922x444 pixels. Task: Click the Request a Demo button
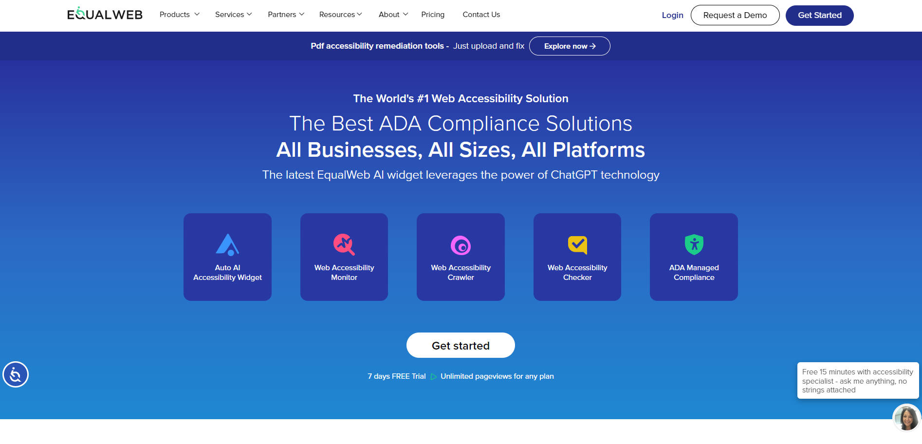point(735,15)
